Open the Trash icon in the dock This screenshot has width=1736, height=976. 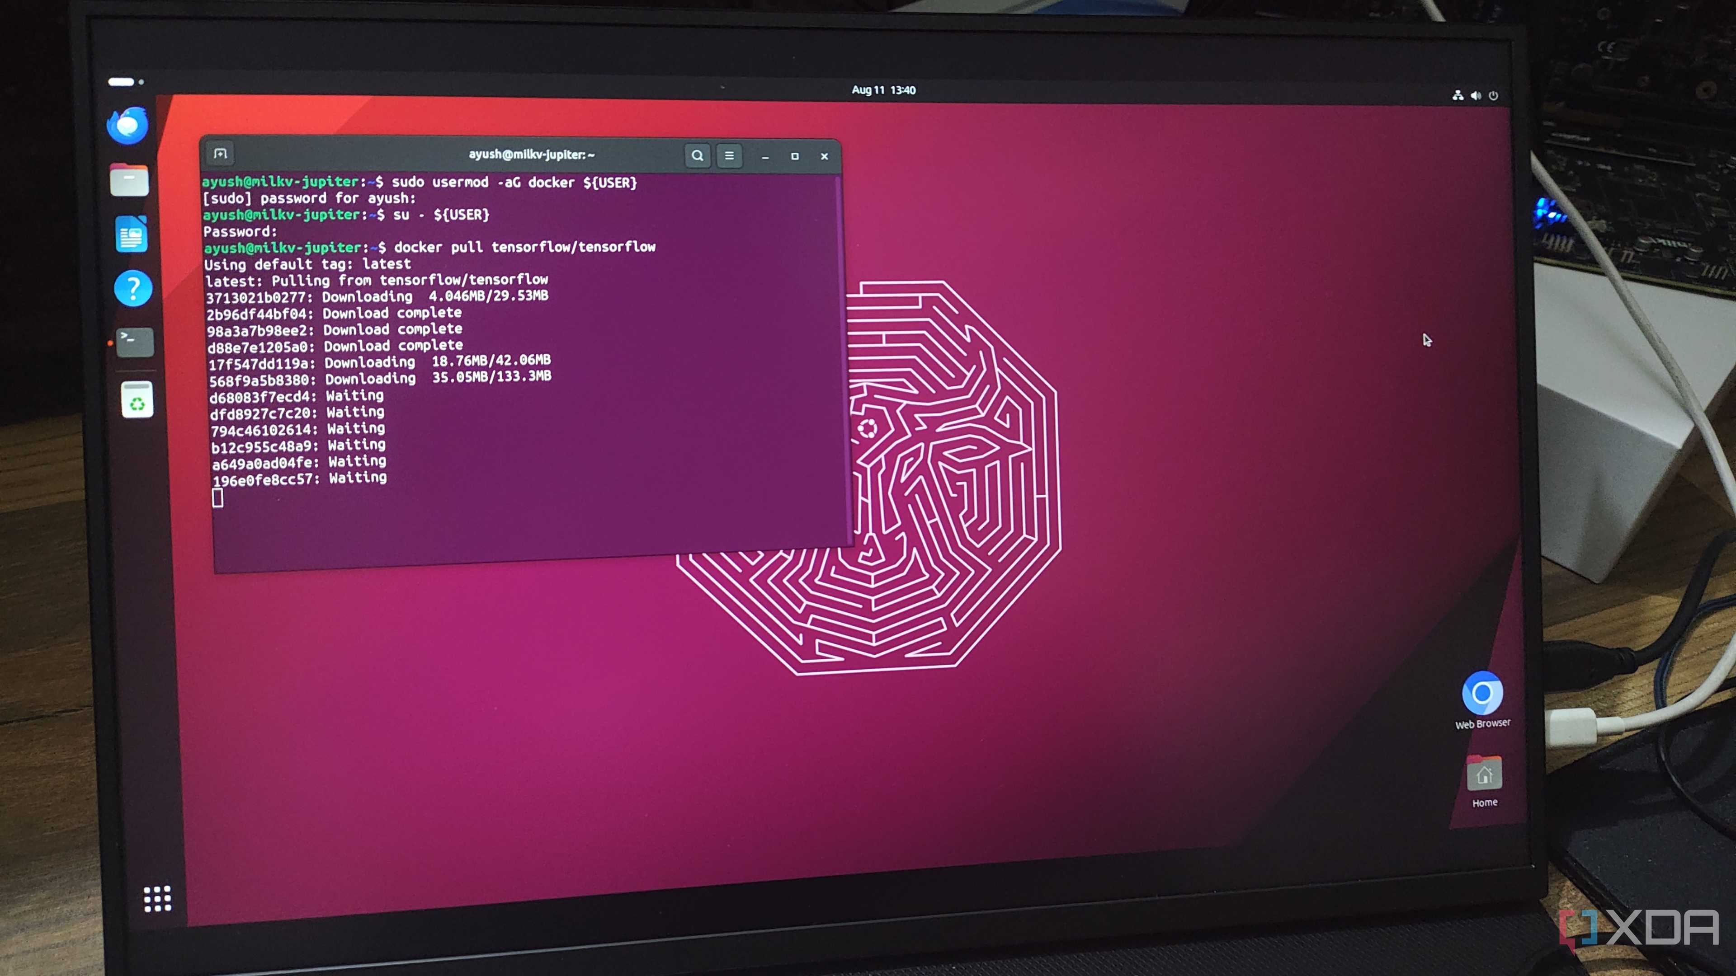(137, 400)
